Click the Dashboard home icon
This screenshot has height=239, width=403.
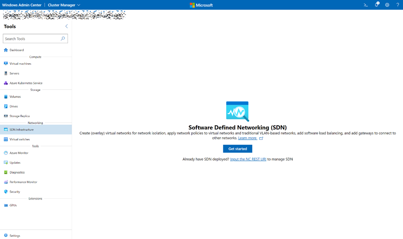coord(6,50)
